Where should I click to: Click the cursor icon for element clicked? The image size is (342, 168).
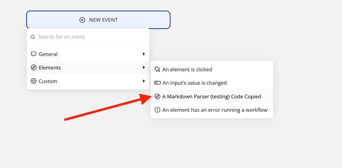coord(157,69)
